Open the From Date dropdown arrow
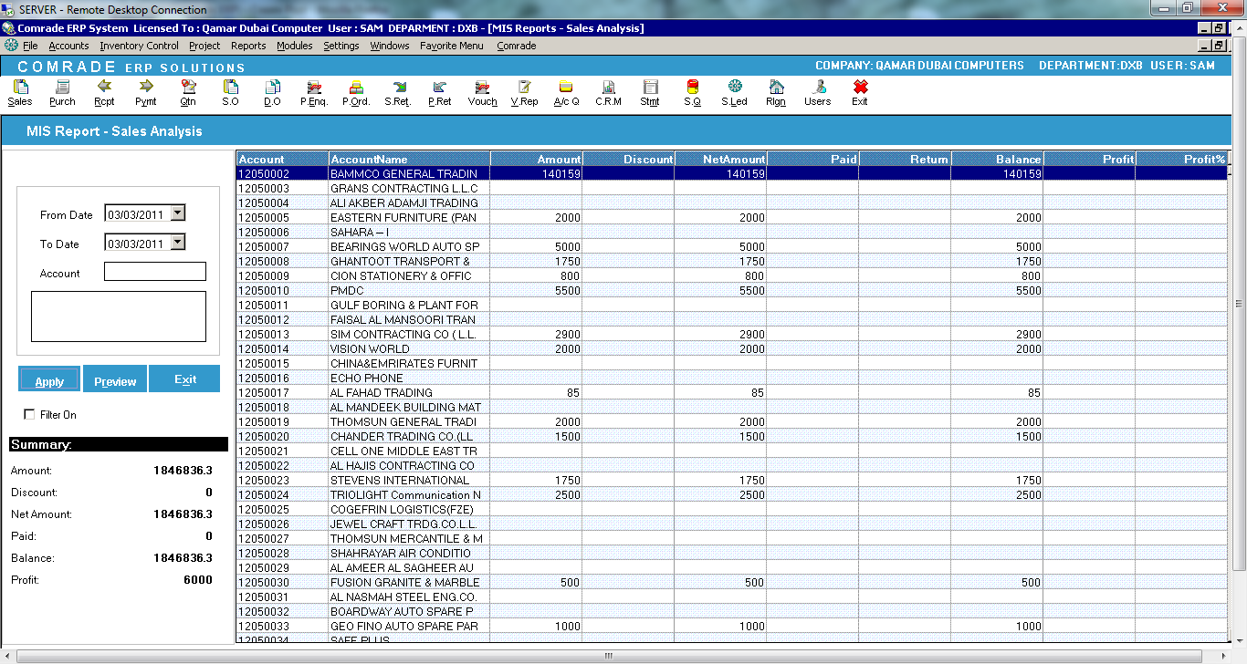This screenshot has height=664, width=1247. pos(178,213)
